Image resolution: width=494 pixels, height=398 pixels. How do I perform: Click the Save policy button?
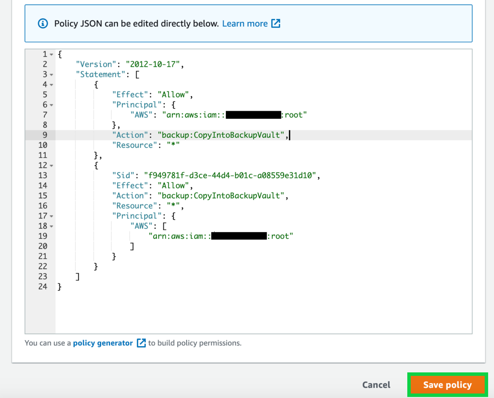tap(447, 385)
